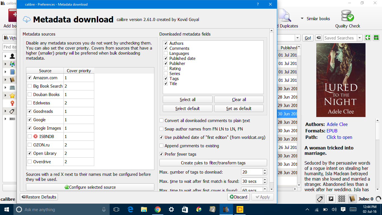The height and width of the screenshot is (215, 382).
Task: Uncheck Prefer fewer tags
Action: 161,154
